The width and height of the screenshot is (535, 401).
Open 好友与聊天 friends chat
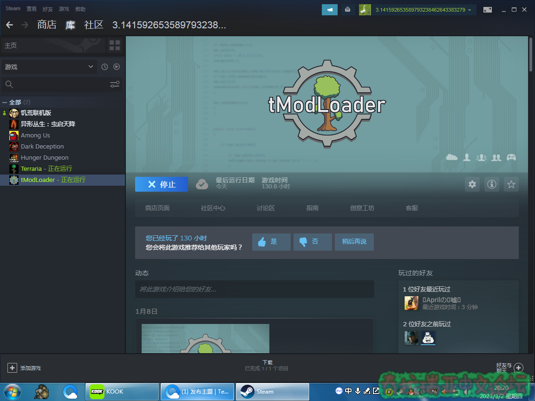510,368
